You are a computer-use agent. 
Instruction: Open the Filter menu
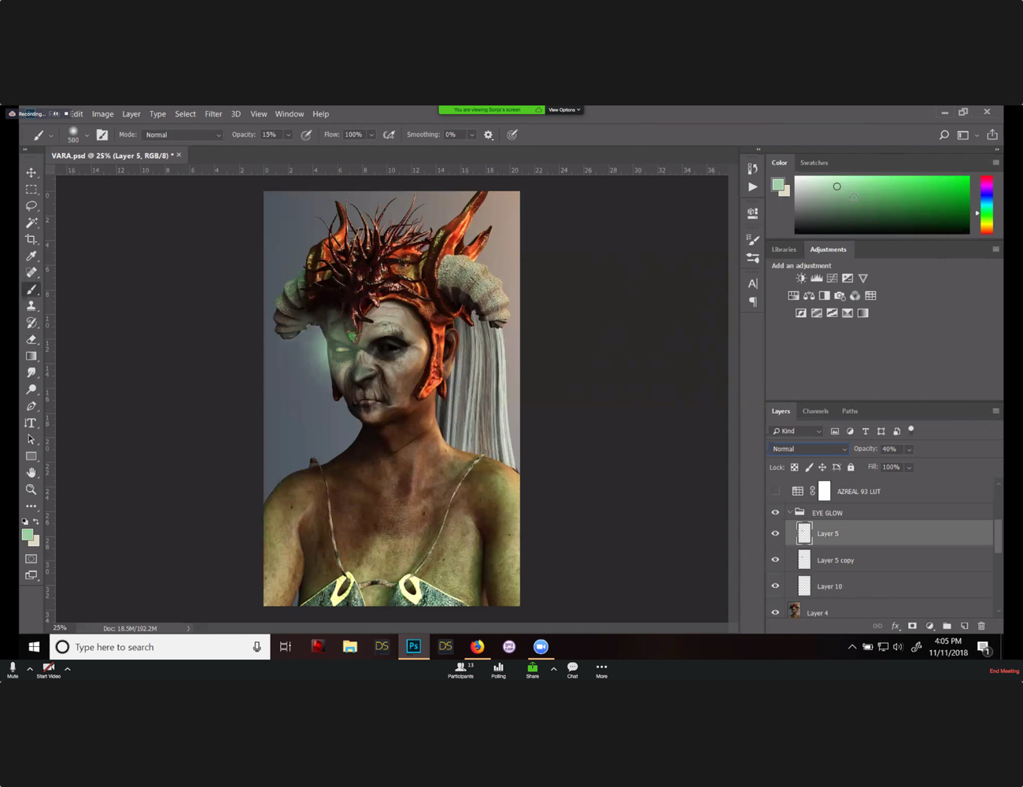pos(213,113)
